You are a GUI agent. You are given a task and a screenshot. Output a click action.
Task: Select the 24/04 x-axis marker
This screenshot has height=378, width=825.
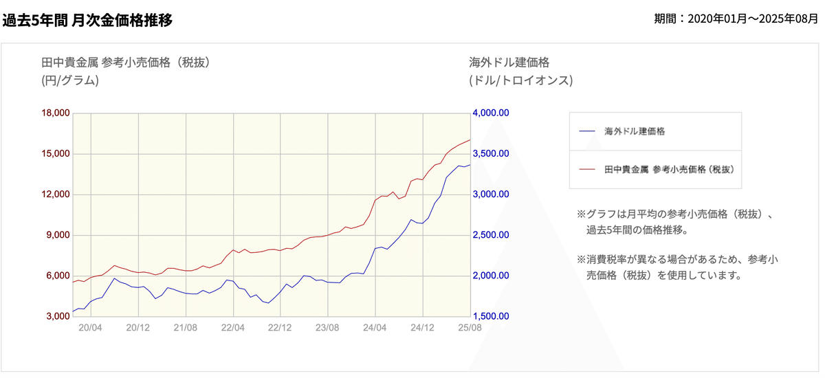375,328
